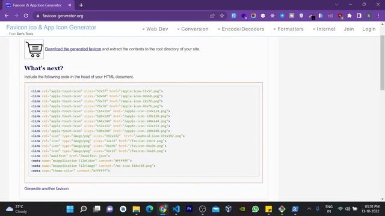Click the first apple-icon-57x57 code line
The width and height of the screenshot is (385, 216).
click(97, 91)
